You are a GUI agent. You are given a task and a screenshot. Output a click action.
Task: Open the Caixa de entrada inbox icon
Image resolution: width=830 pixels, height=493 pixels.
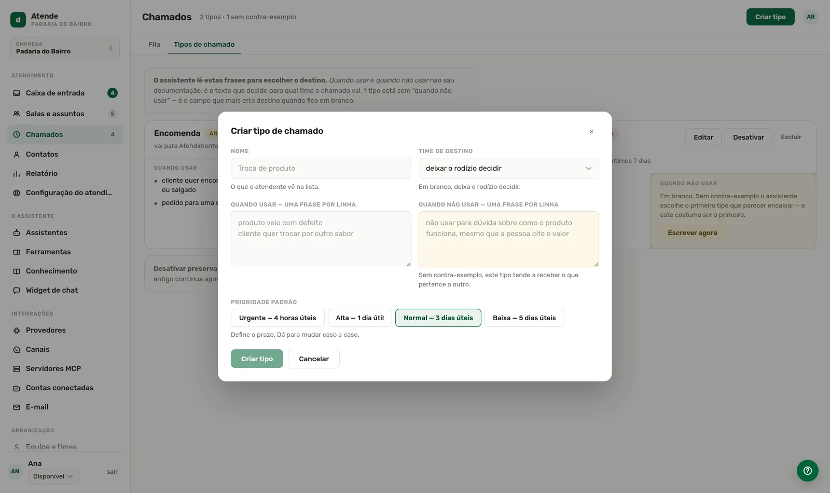click(17, 93)
